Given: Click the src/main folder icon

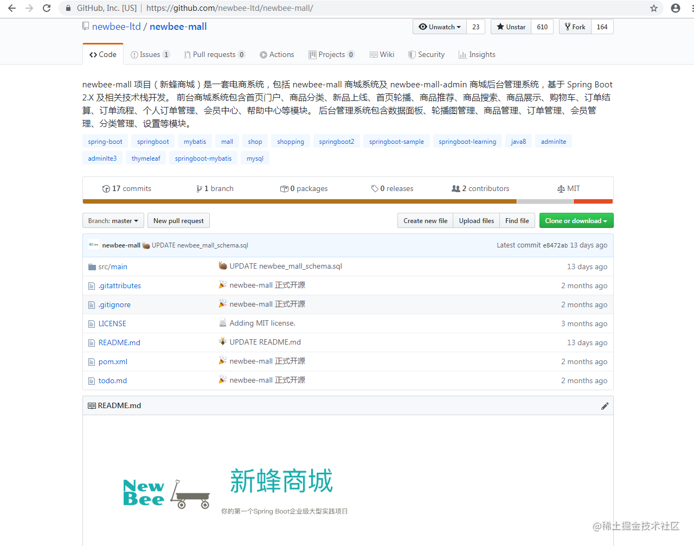Looking at the screenshot, I should [x=92, y=267].
